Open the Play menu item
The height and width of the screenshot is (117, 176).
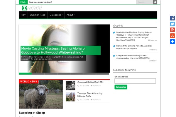coord(23,15)
